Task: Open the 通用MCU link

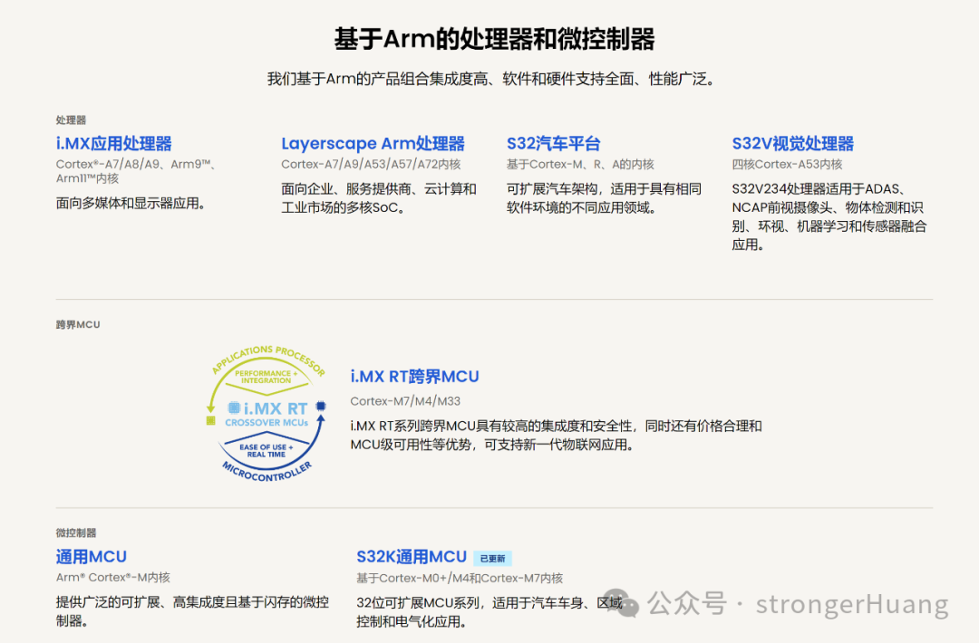Action: click(x=90, y=556)
